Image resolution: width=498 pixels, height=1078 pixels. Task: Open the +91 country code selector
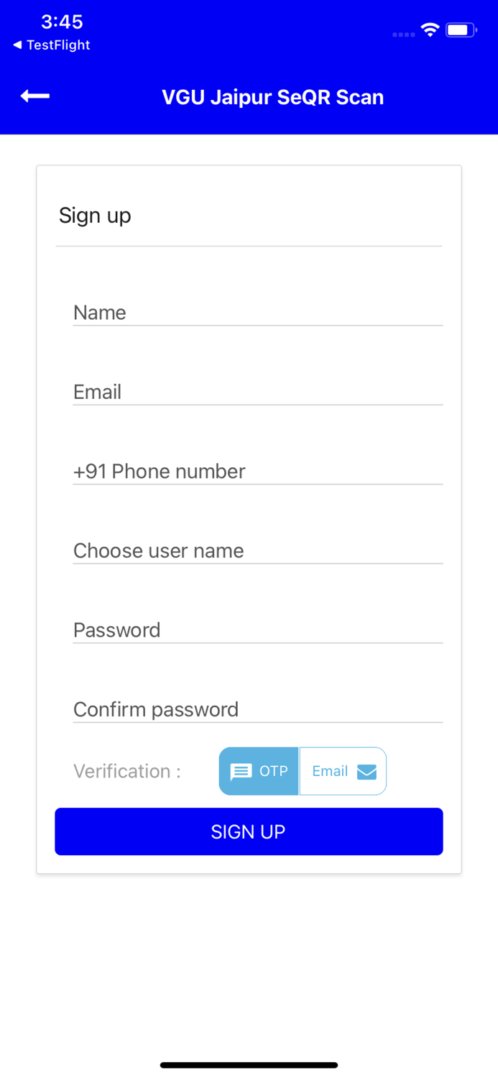pos(90,471)
